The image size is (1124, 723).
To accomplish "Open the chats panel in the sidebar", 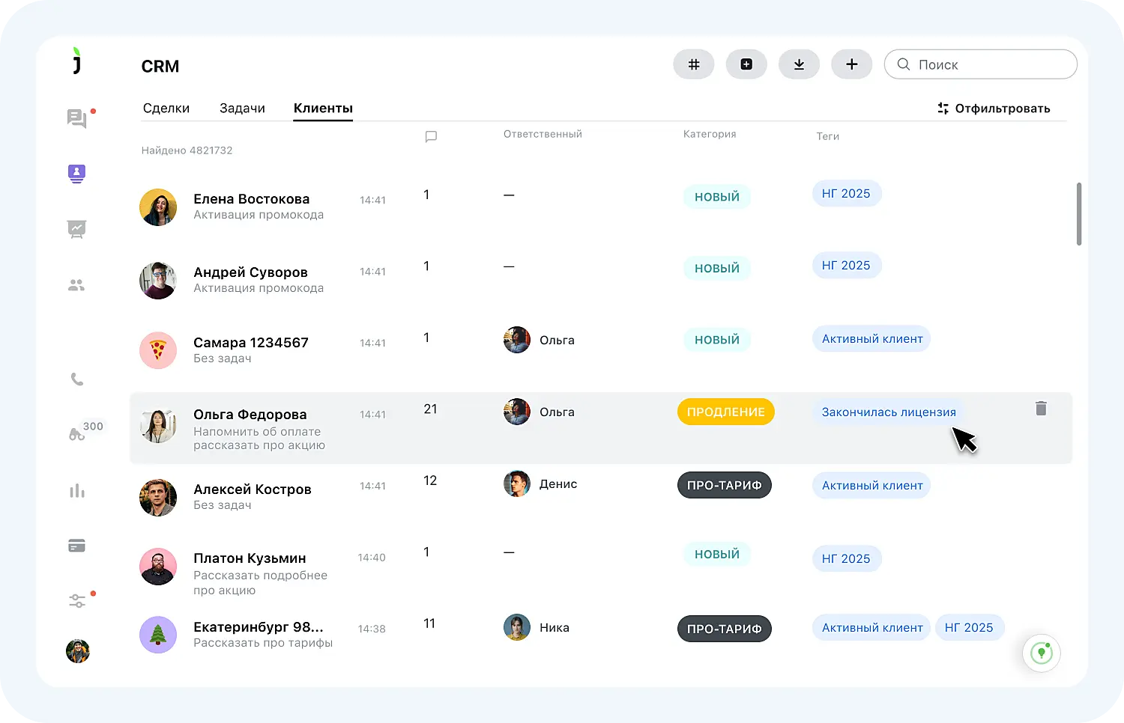I will point(76,118).
